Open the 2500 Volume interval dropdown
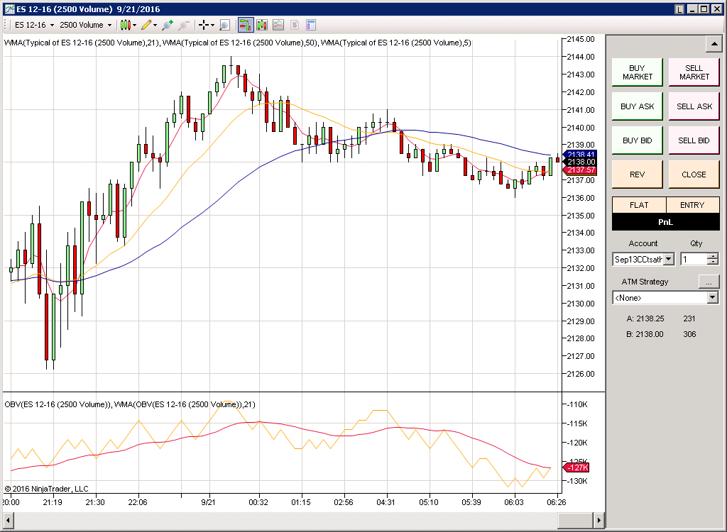This screenshot has height=532, width=727. click(86, 25)
